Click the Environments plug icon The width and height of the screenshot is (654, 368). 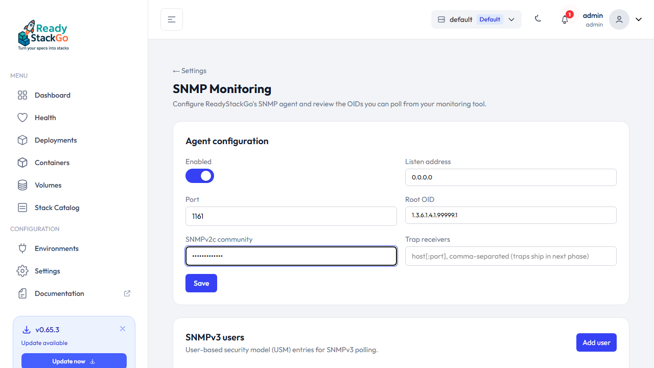click(x=22, y=248)
